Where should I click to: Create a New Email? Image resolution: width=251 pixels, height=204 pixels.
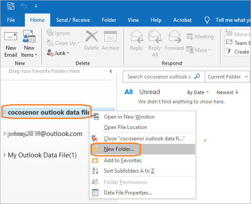(11, 44)
